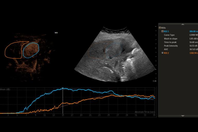
Task: Select the Curve Type row
Action: point(169,35)
